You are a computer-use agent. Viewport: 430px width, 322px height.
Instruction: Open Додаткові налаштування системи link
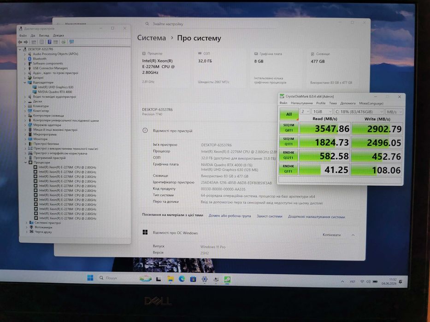[316, 217]
